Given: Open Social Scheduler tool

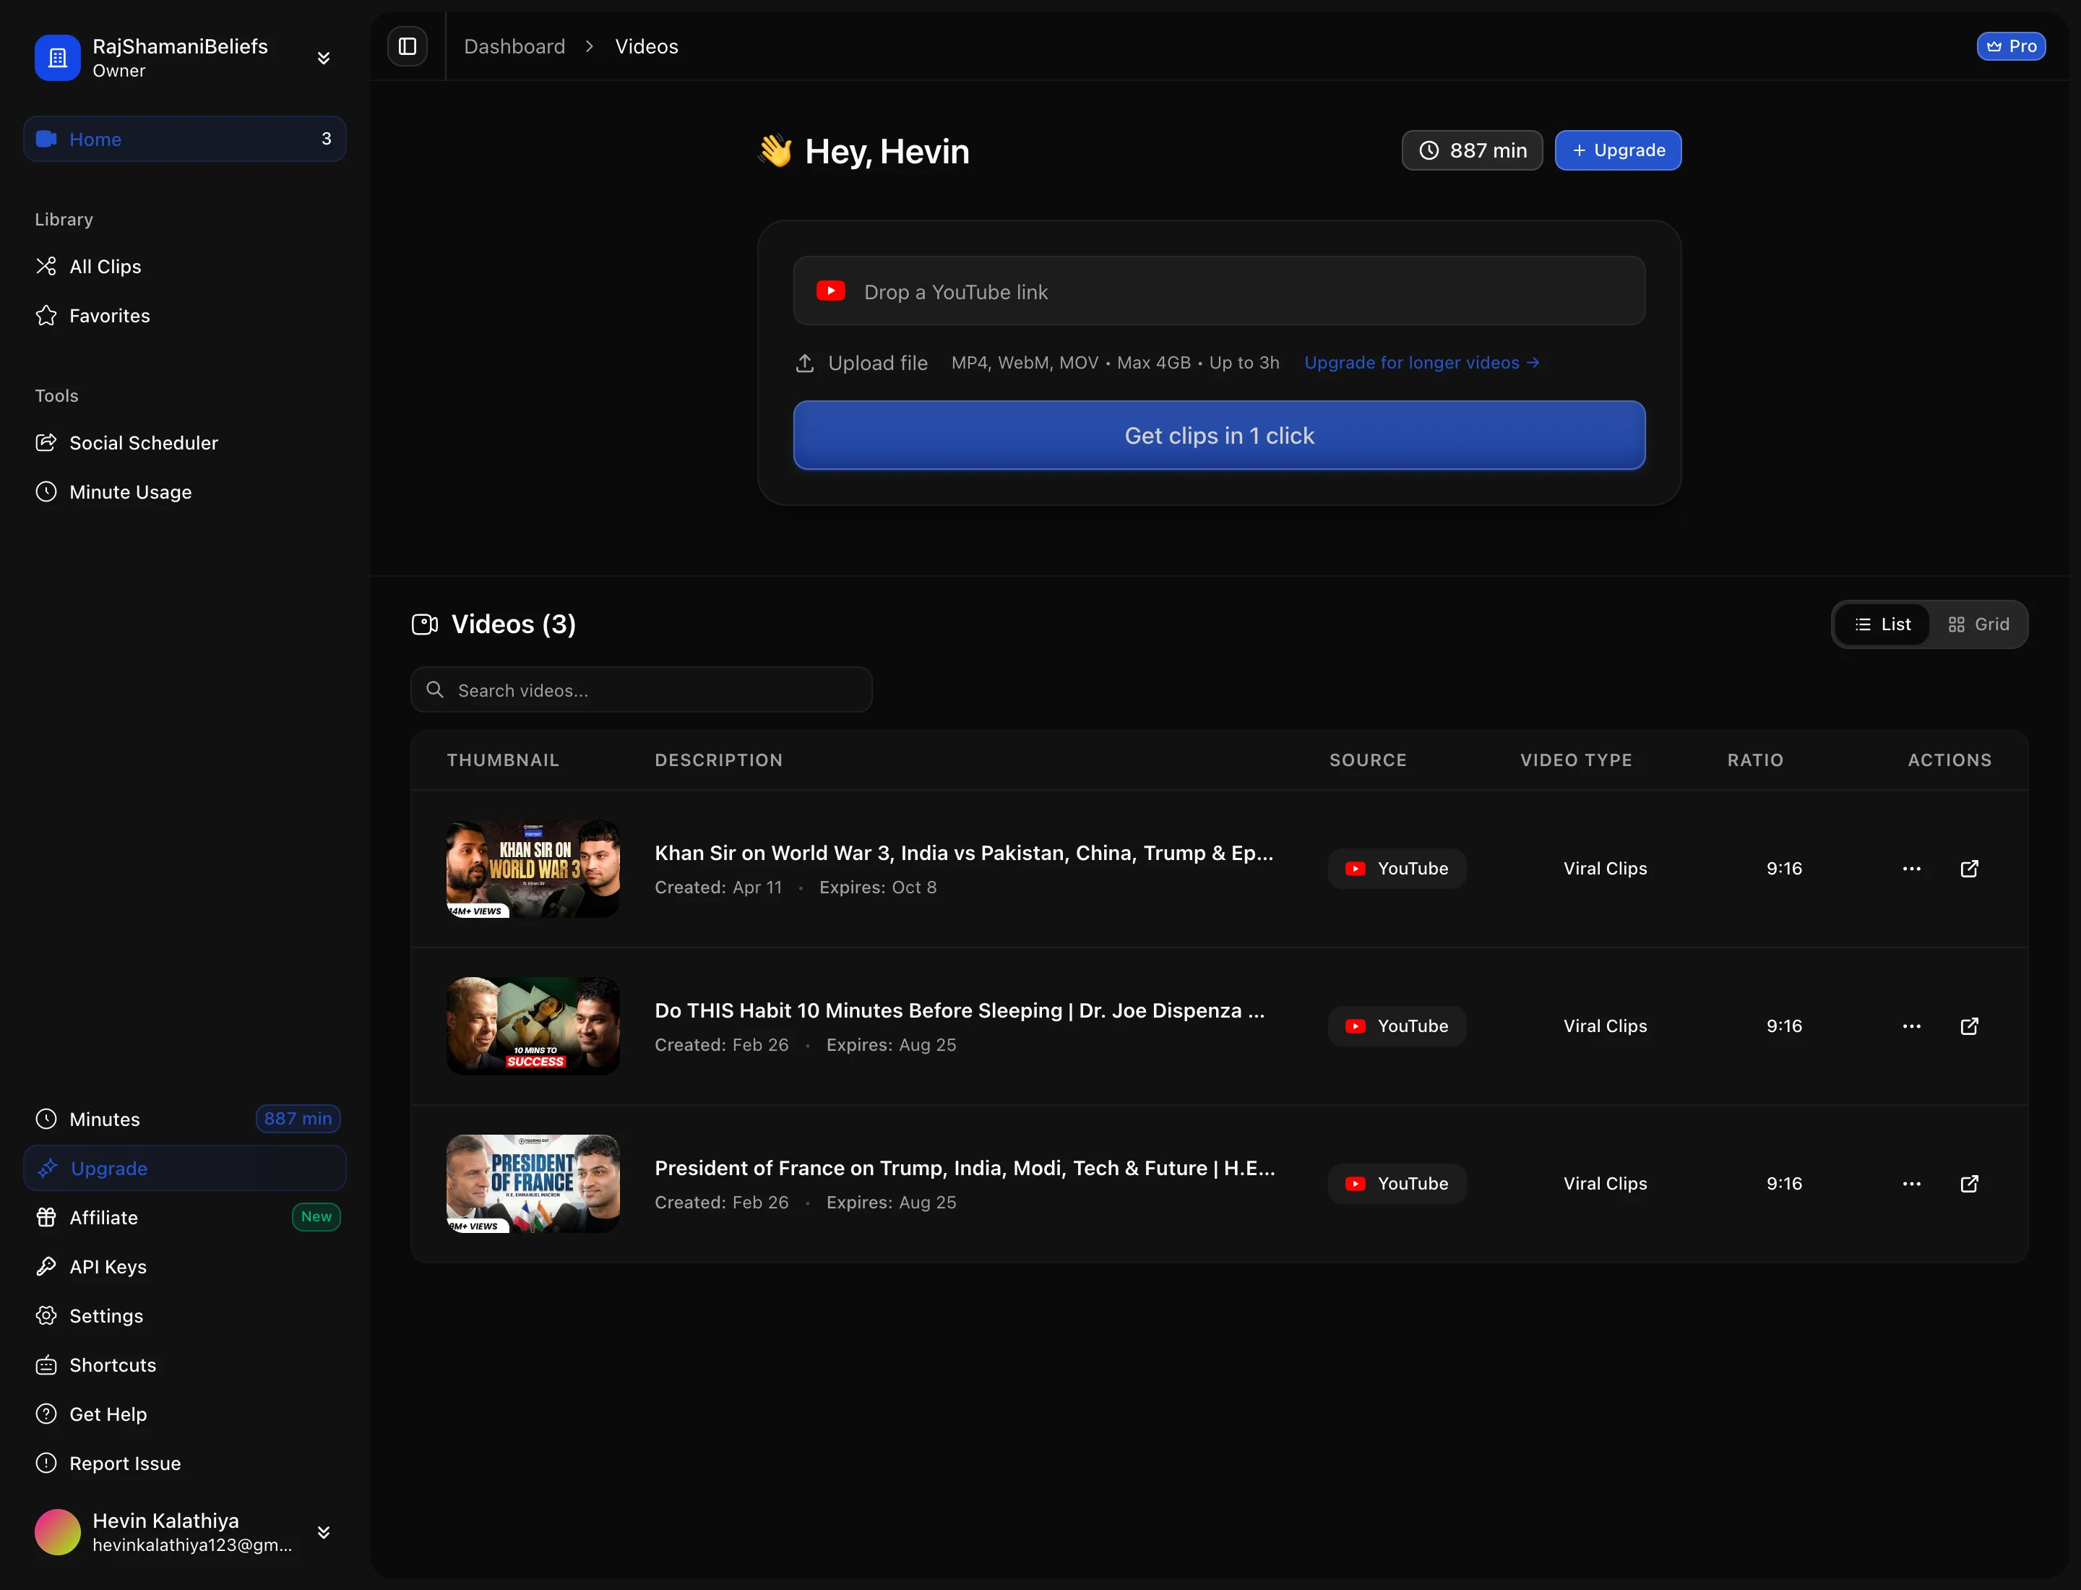Looking at the screenshot, I should (x=184, y=443).
